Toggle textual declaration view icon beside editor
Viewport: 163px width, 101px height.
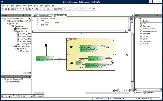132,19
